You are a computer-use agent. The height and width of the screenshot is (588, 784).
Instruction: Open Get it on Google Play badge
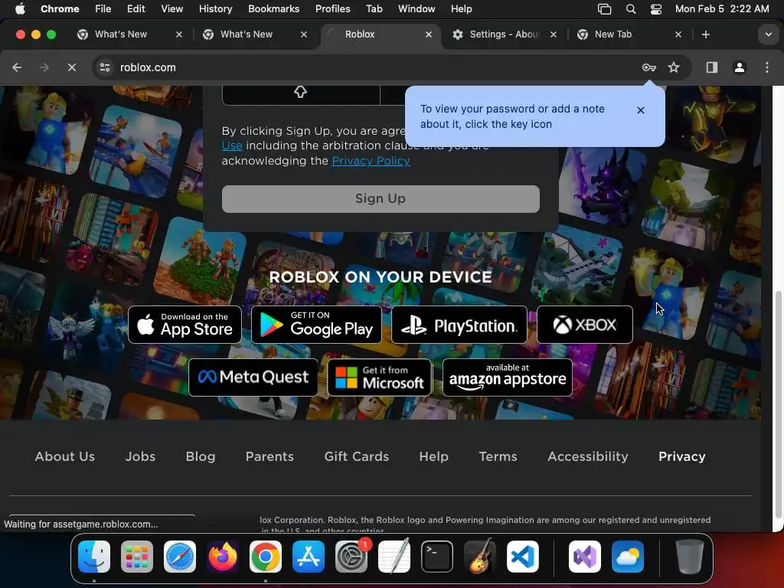click(316, 325)
